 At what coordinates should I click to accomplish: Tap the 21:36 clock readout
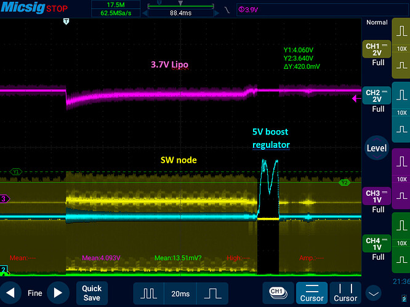pyautogui.click(x=401, y=281)
